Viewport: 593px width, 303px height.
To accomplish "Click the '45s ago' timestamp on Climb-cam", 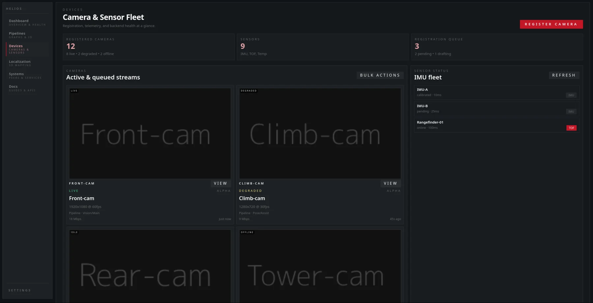I will click(395, 219).
